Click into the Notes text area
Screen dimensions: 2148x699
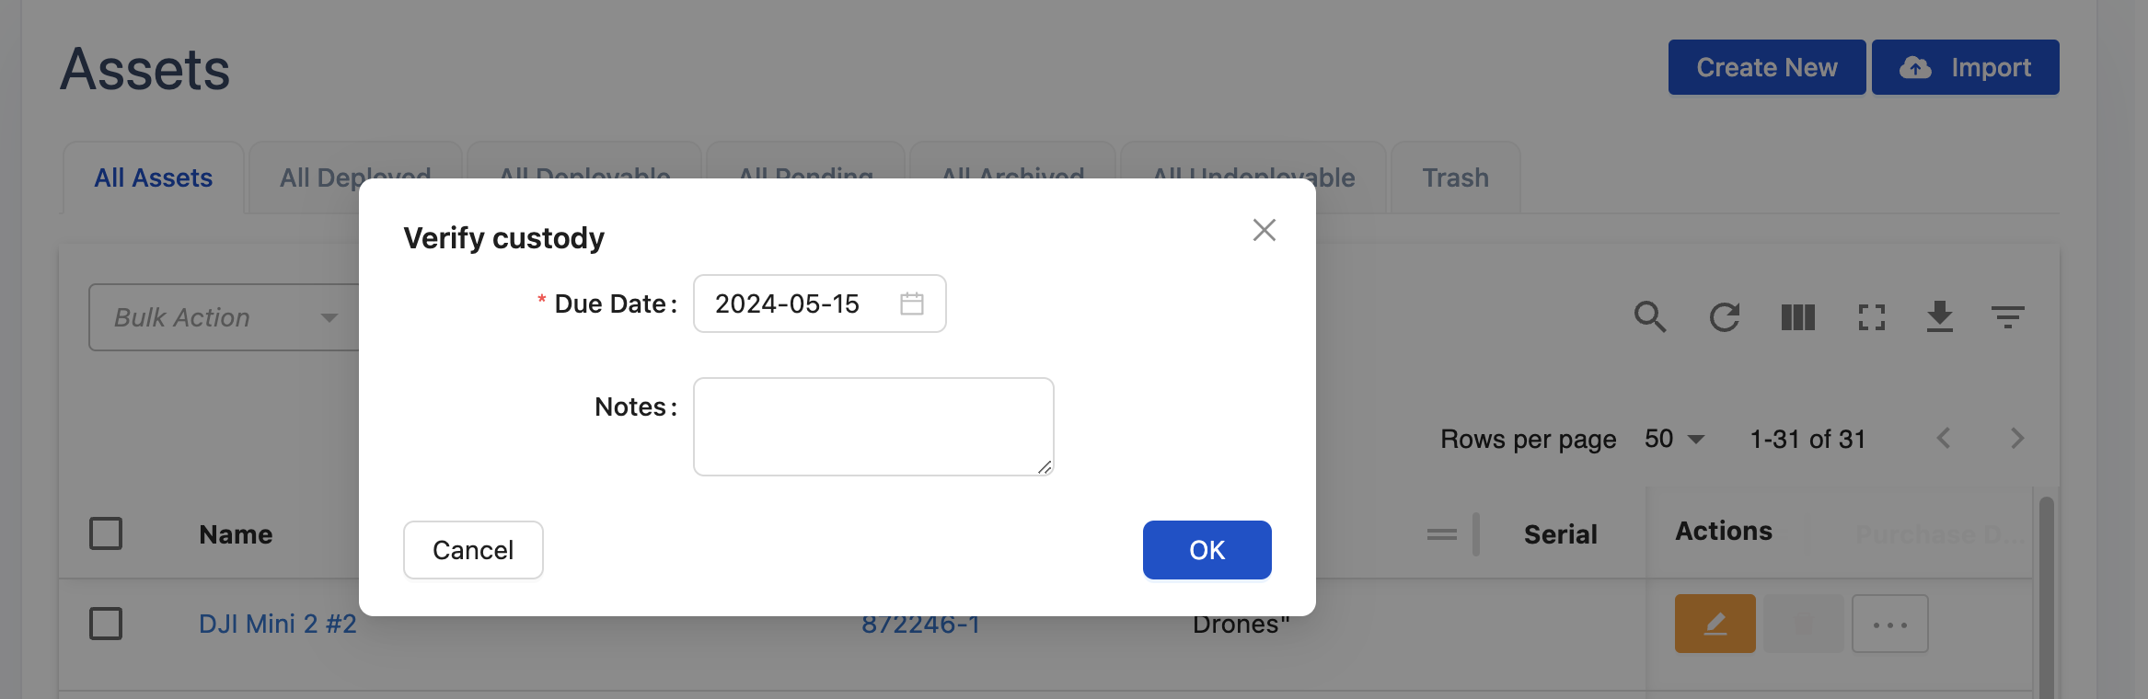coord(872,426)
